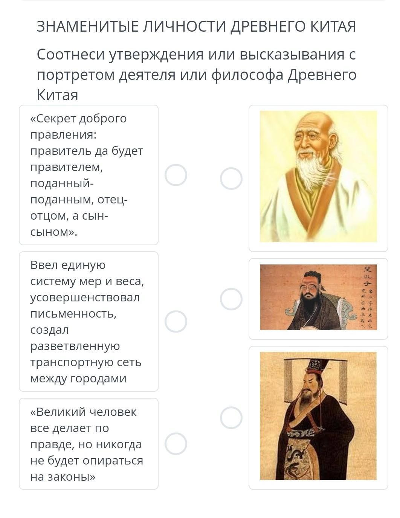Click the "Великий человек все делает по правде" card
This screenshot has height=518, width=400.
tap(89, 444)
